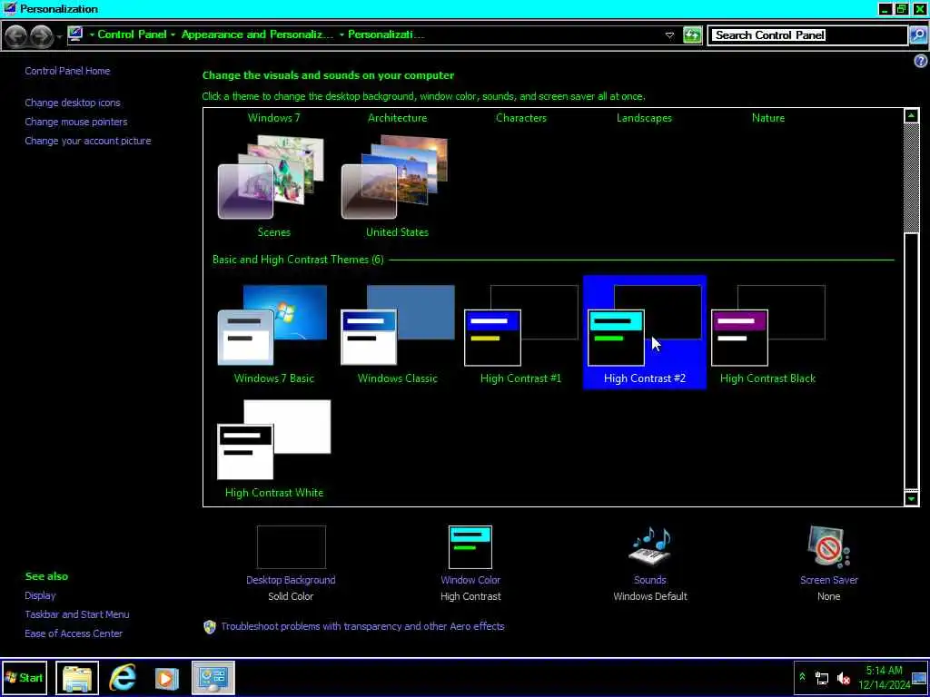Open the muted volume tray icon
The height and width of the screenshot is (697, 930).
(844, 679)
